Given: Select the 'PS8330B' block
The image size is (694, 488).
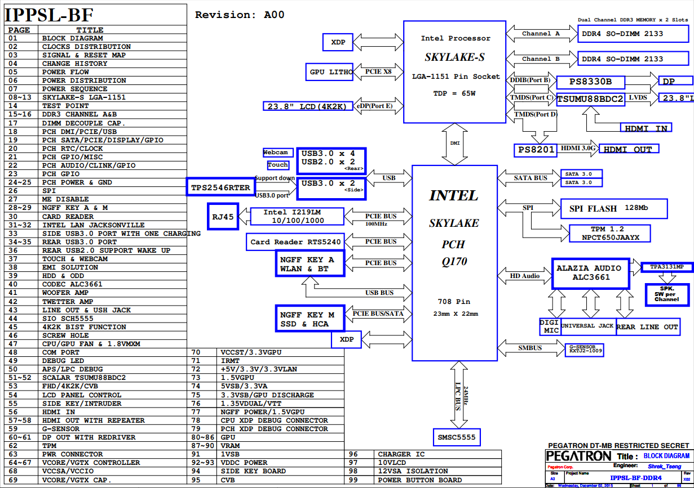Looking at the screenshot, I should click(x=590, y=82).
